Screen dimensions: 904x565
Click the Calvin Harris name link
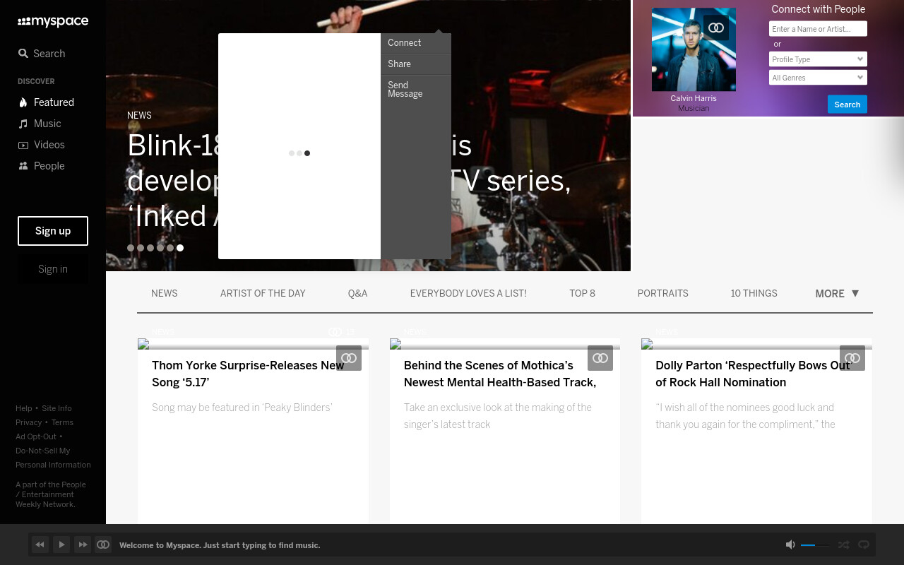694,98
